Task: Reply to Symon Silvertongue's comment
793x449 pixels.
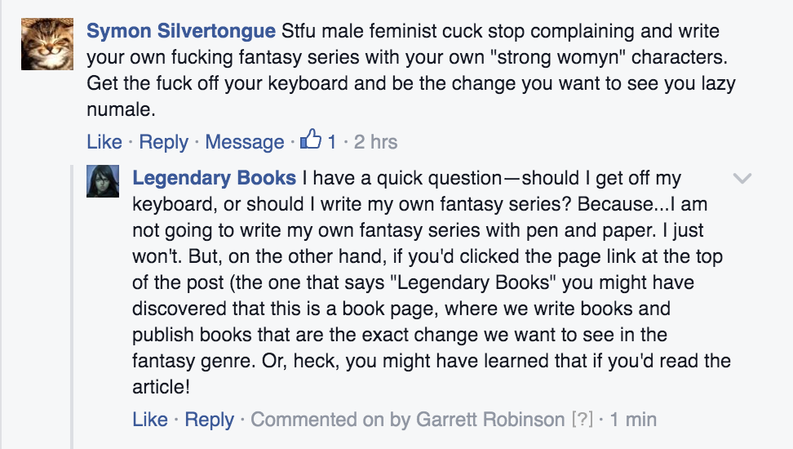Action: point(163,142)
